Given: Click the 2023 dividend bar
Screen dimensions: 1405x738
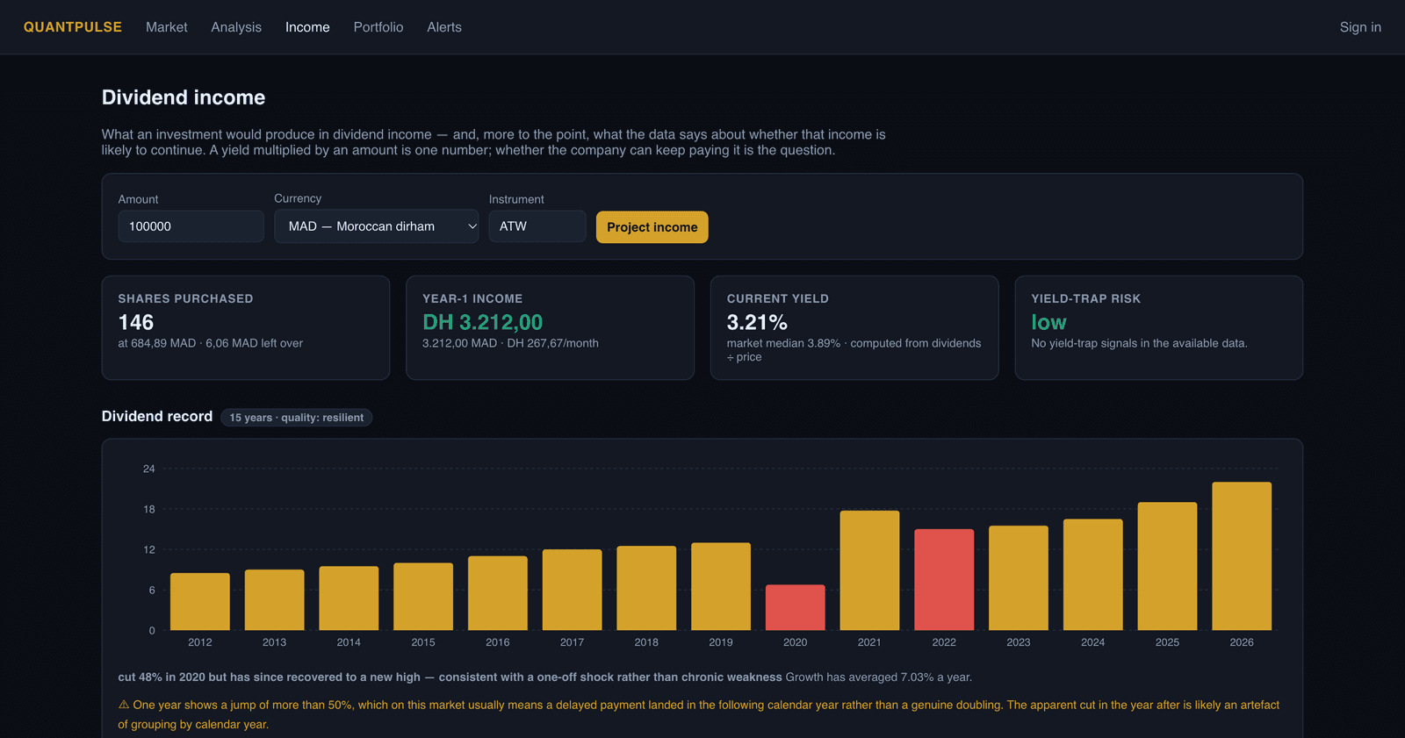Looking at the screenshot, I should click(1019, 577).
